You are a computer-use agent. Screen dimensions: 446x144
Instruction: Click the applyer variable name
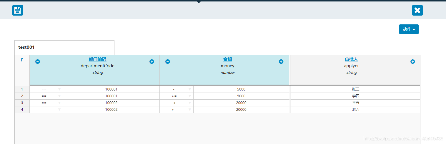pyautogui.click(x=351, y=66)
